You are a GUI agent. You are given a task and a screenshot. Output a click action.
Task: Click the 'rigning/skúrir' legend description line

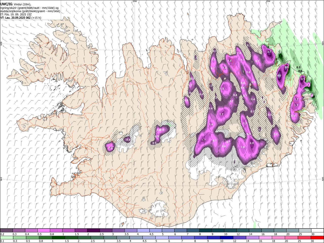coord(29,8)
